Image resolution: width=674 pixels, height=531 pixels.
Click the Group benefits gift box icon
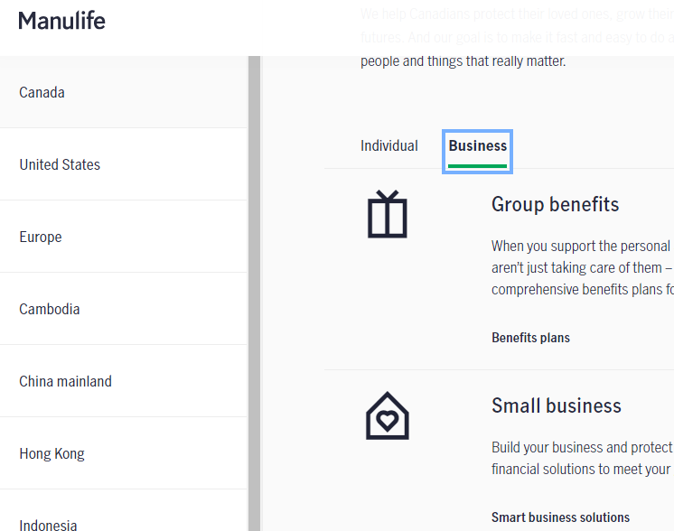click(x=388, y=214)
